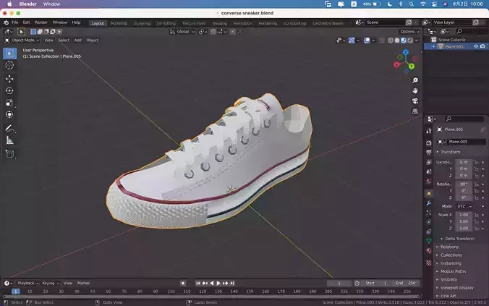
Task: Open the View Layer properties tab
Action: pyautogui.click(x=429, y=162)
